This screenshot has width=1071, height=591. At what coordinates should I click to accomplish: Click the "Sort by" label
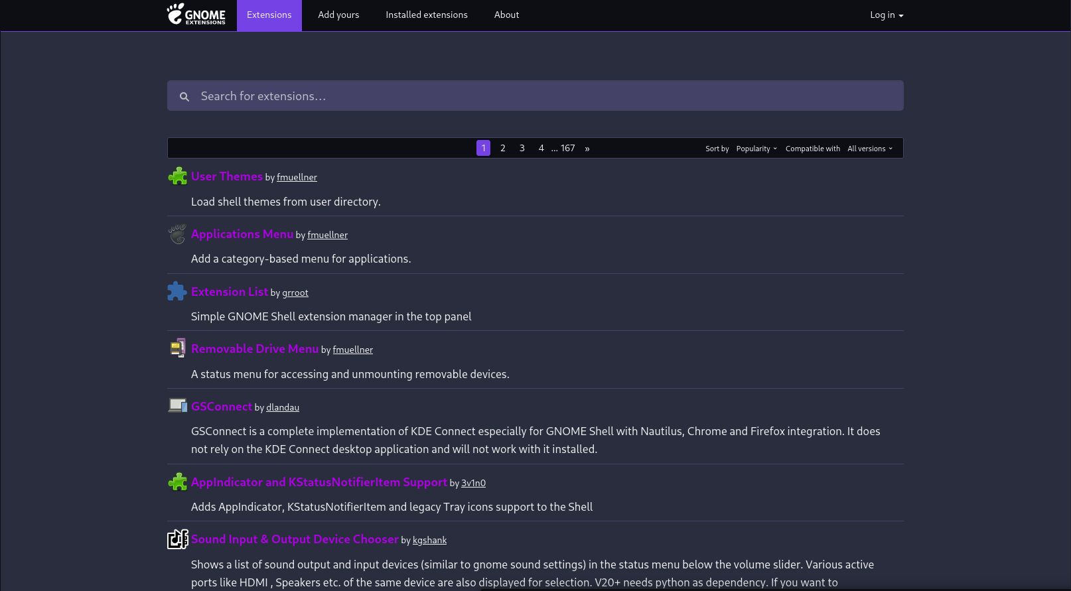(x=717, y=149)
